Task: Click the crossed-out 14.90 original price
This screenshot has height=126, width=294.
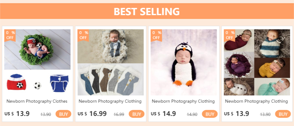Action: click(x=192, y=114)
